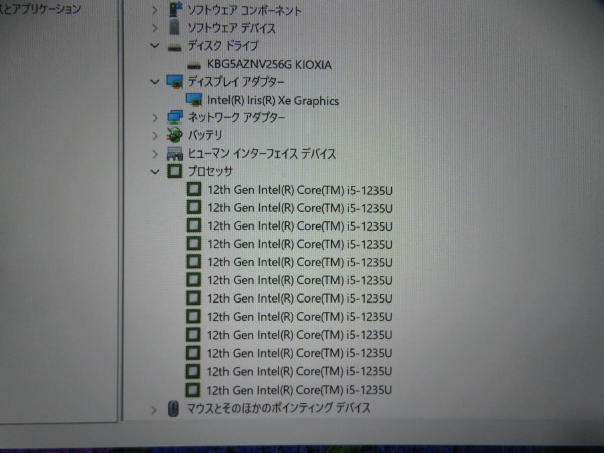This screenshot has height=453, width=604.
Task: Expand the ソフトウェア コンポーネント node
Action: pos(155,10)
